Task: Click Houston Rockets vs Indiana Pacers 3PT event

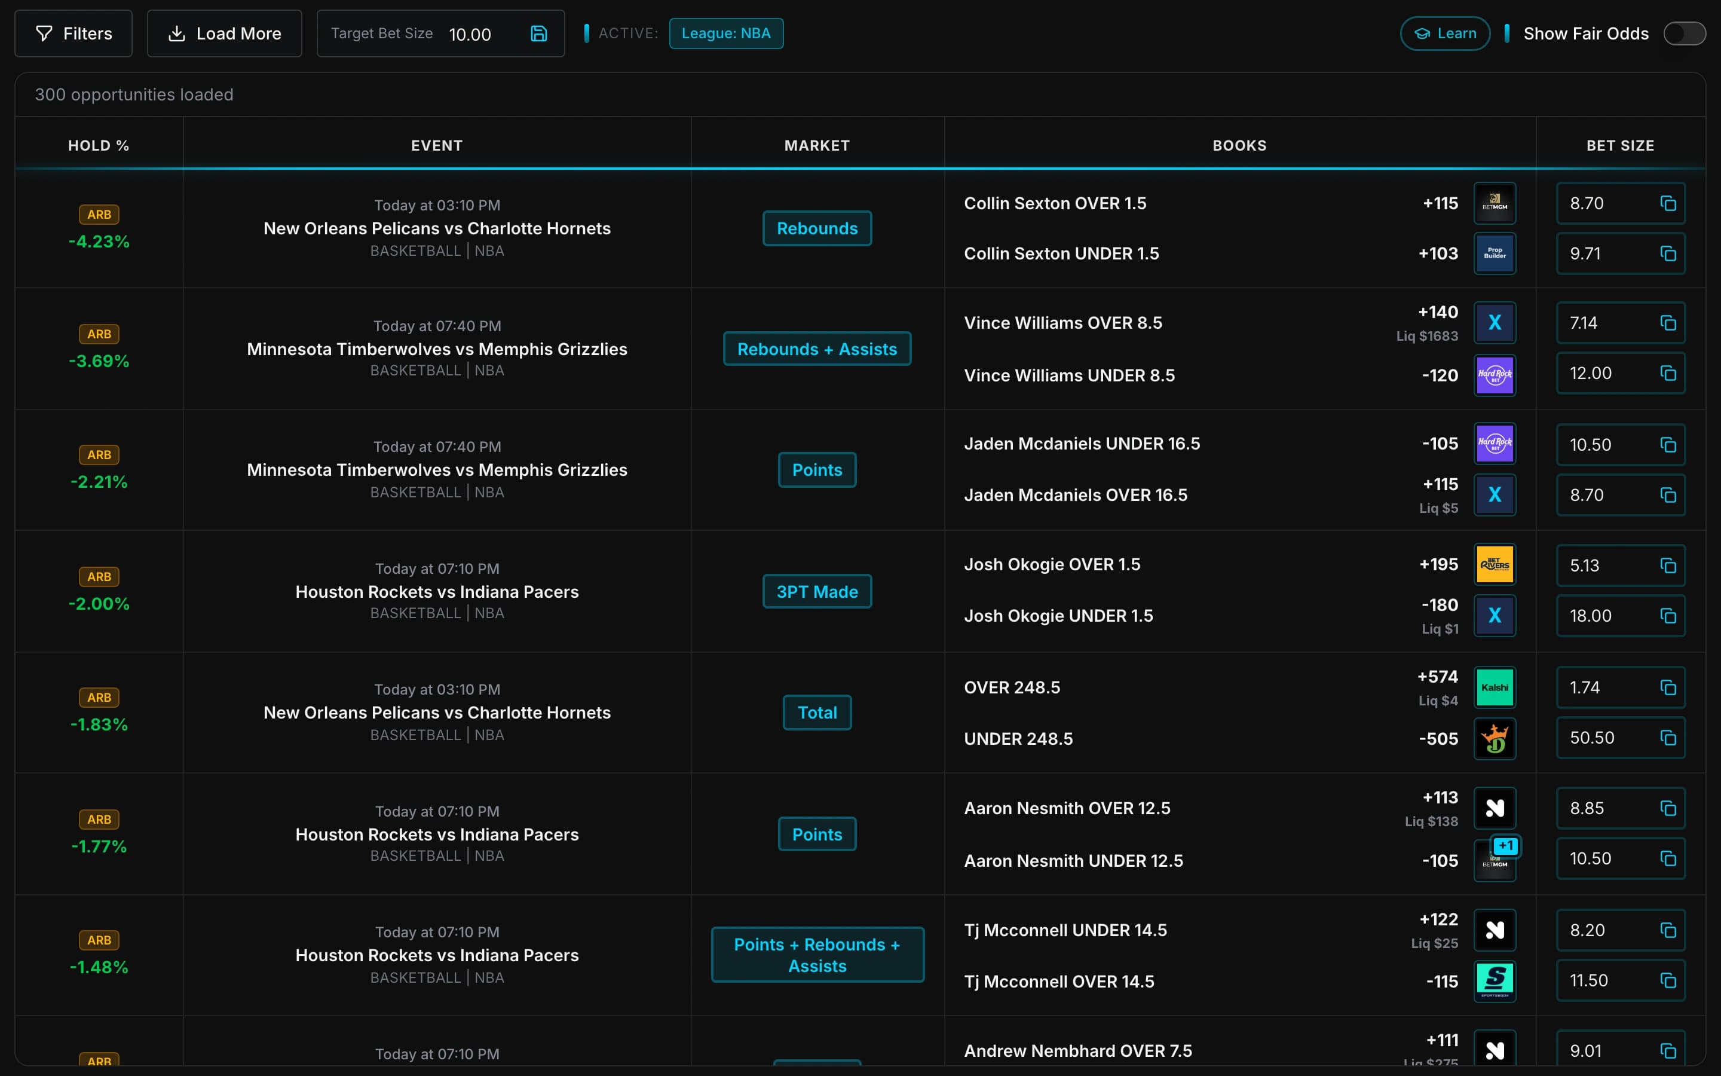Action: pos(437,591)
